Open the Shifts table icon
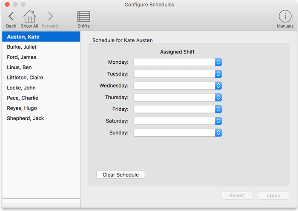Viewport: 298px width, 211px height. [83, 16]
